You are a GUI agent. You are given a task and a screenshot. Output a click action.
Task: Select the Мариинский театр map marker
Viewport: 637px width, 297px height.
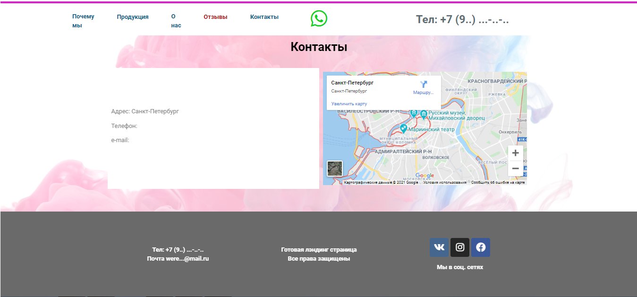403,128
